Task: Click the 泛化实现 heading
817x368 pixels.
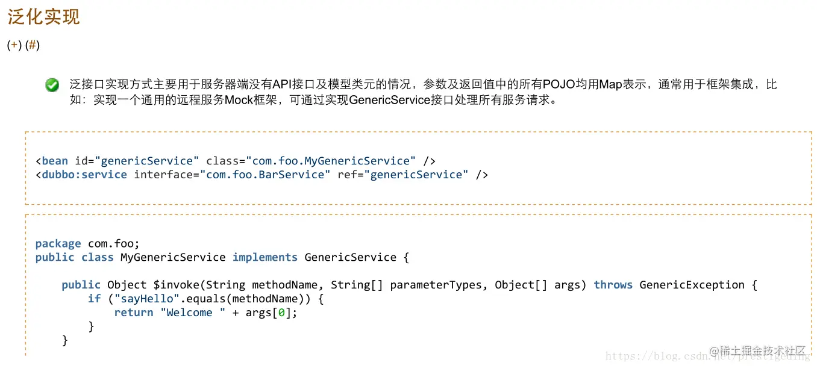Action: pyautogui.click(x=43, y=16)
